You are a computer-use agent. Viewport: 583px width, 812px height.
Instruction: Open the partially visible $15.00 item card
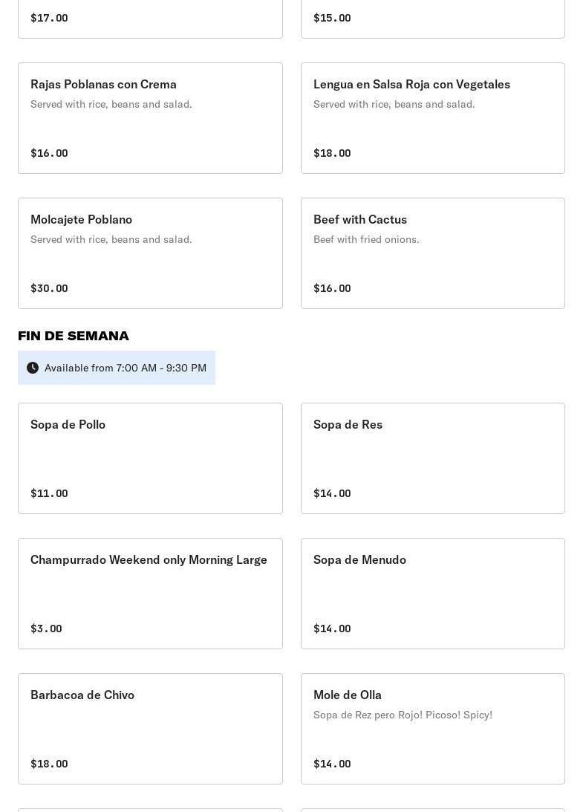coord(432,18)
